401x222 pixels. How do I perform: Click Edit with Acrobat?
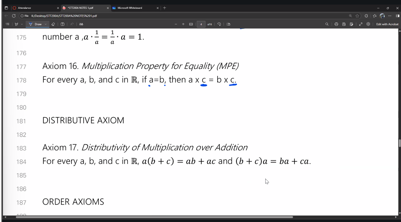[387, 24]
